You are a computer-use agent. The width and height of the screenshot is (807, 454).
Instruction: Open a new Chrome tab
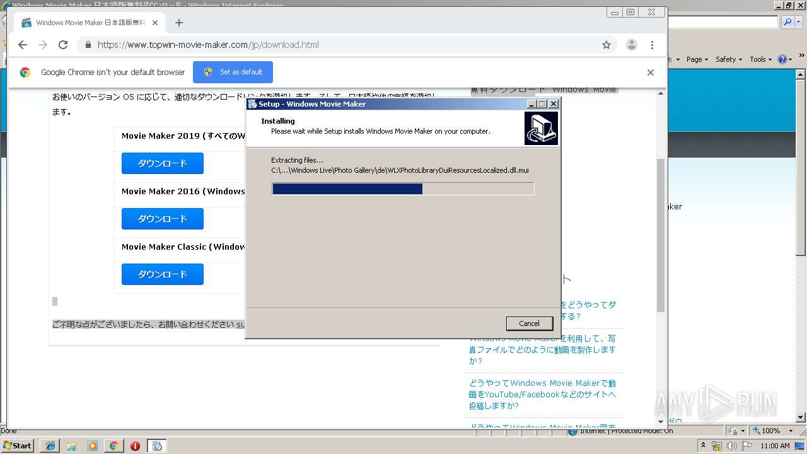point(179,23)
